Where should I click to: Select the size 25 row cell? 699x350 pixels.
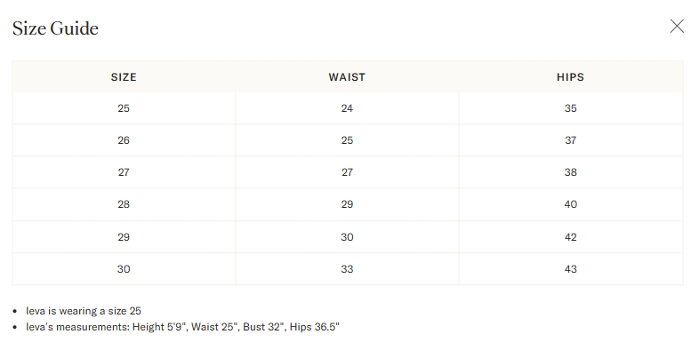pos(124,108)
